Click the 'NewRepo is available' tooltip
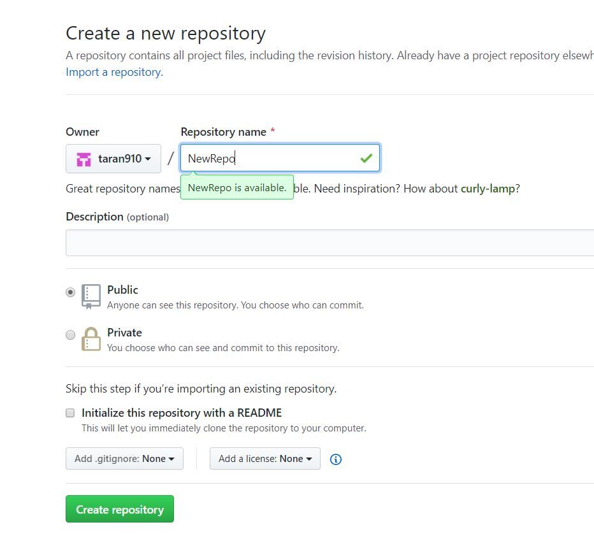Screen dimensions: 594x534 coord(237,187)
